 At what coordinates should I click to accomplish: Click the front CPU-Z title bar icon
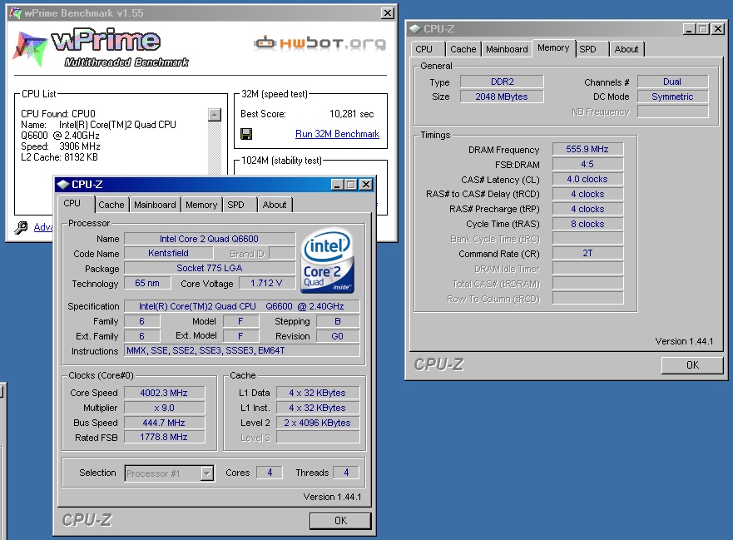click(x=63, y=185)
